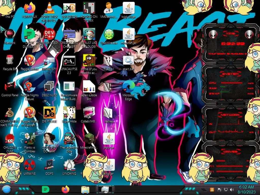Launch the BE JUST LIKE THE DUDE! icon
260x195 pixels.
click(x=89, y=38)
